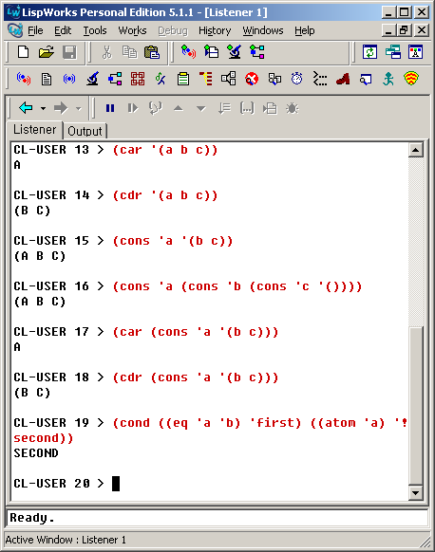Click the '(car '(a b c))' expression
Screen dimensions: 435x552
165,150
